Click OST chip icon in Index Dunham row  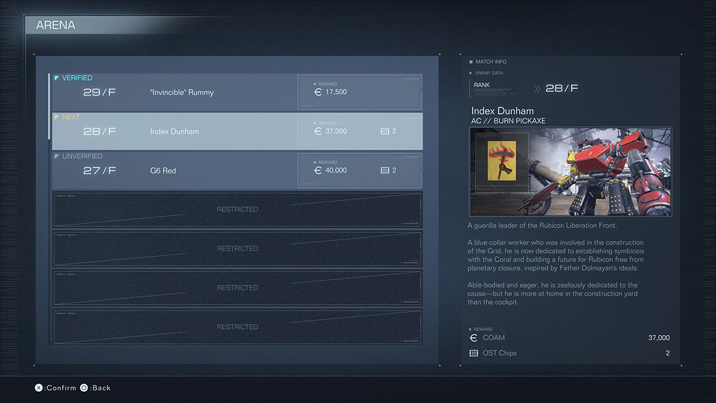(x=384, y=131)
